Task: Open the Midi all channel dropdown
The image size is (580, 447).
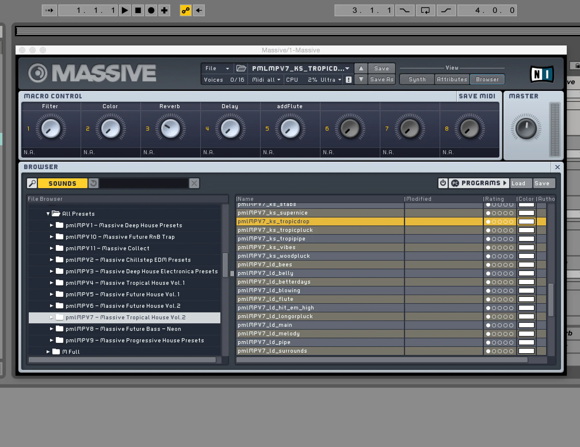Action: [266, 80]
